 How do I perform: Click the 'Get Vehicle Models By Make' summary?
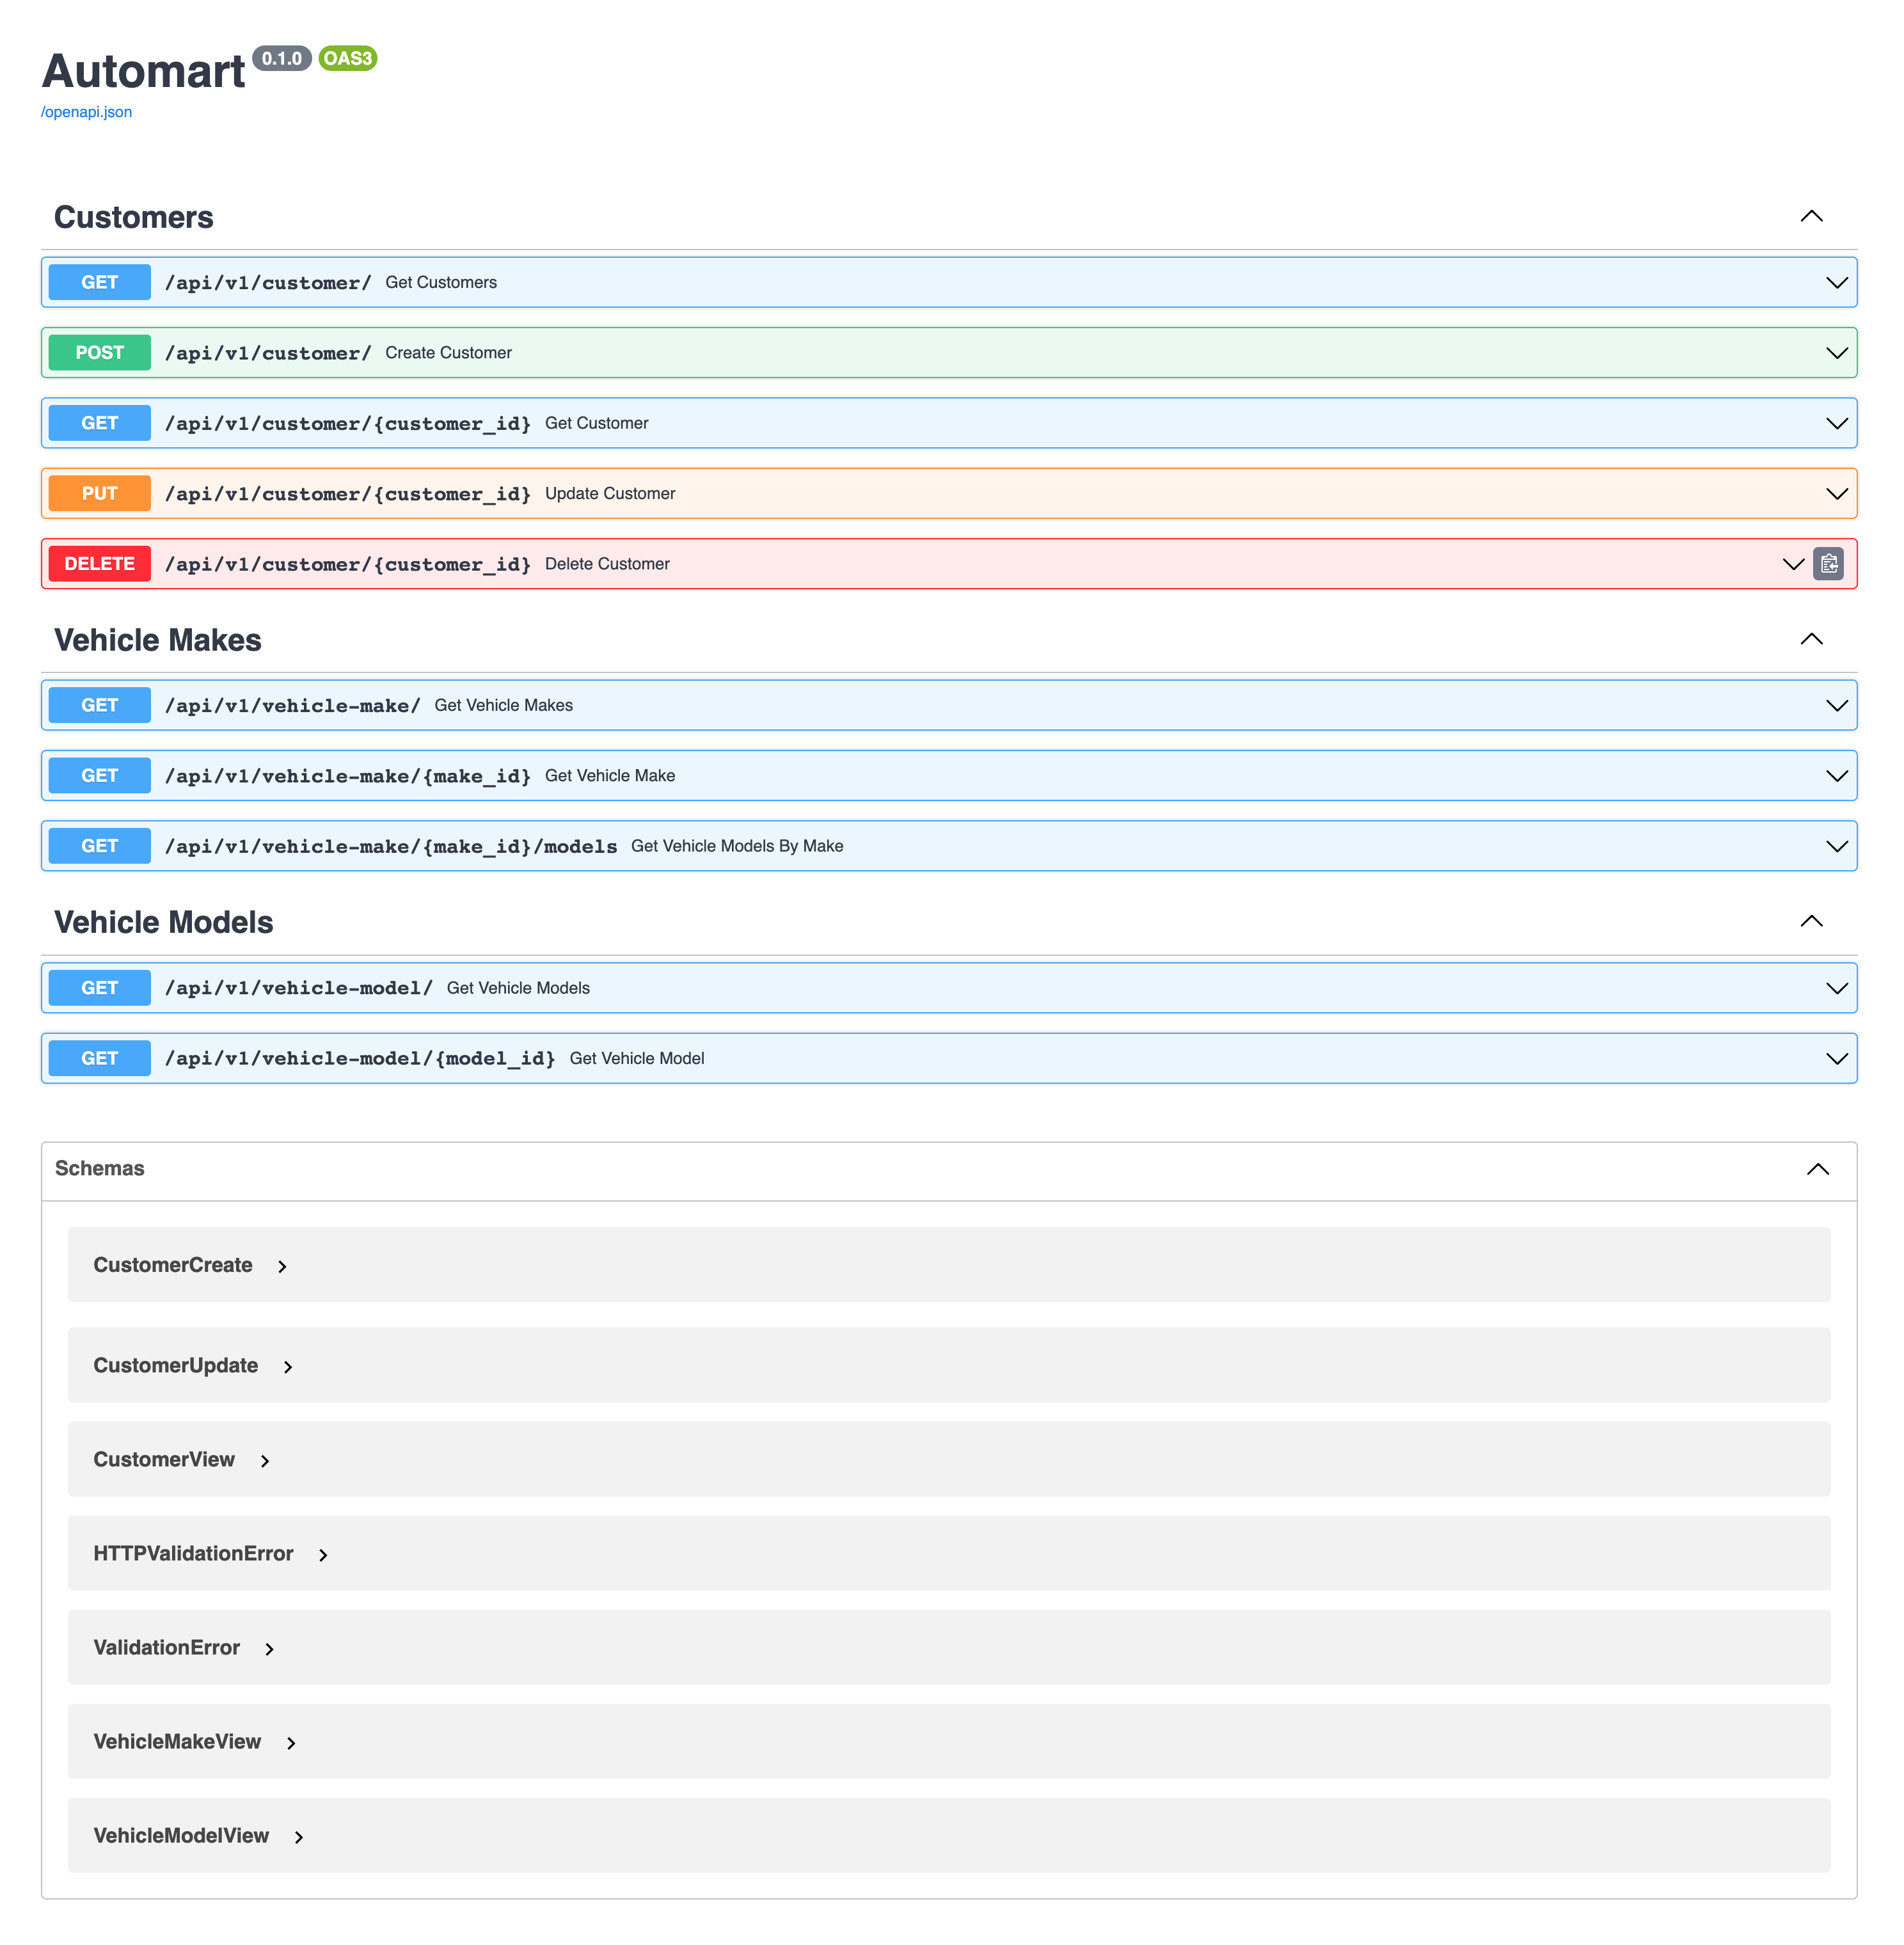[737, 846]
